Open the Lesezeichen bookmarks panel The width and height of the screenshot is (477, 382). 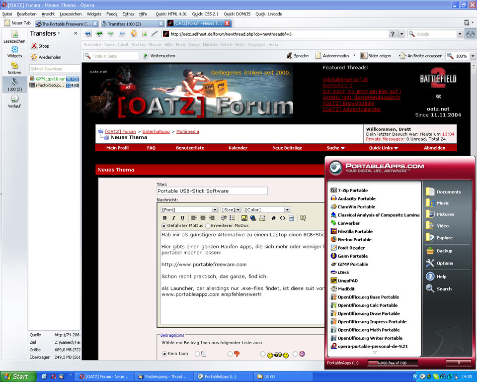[14, 36]
